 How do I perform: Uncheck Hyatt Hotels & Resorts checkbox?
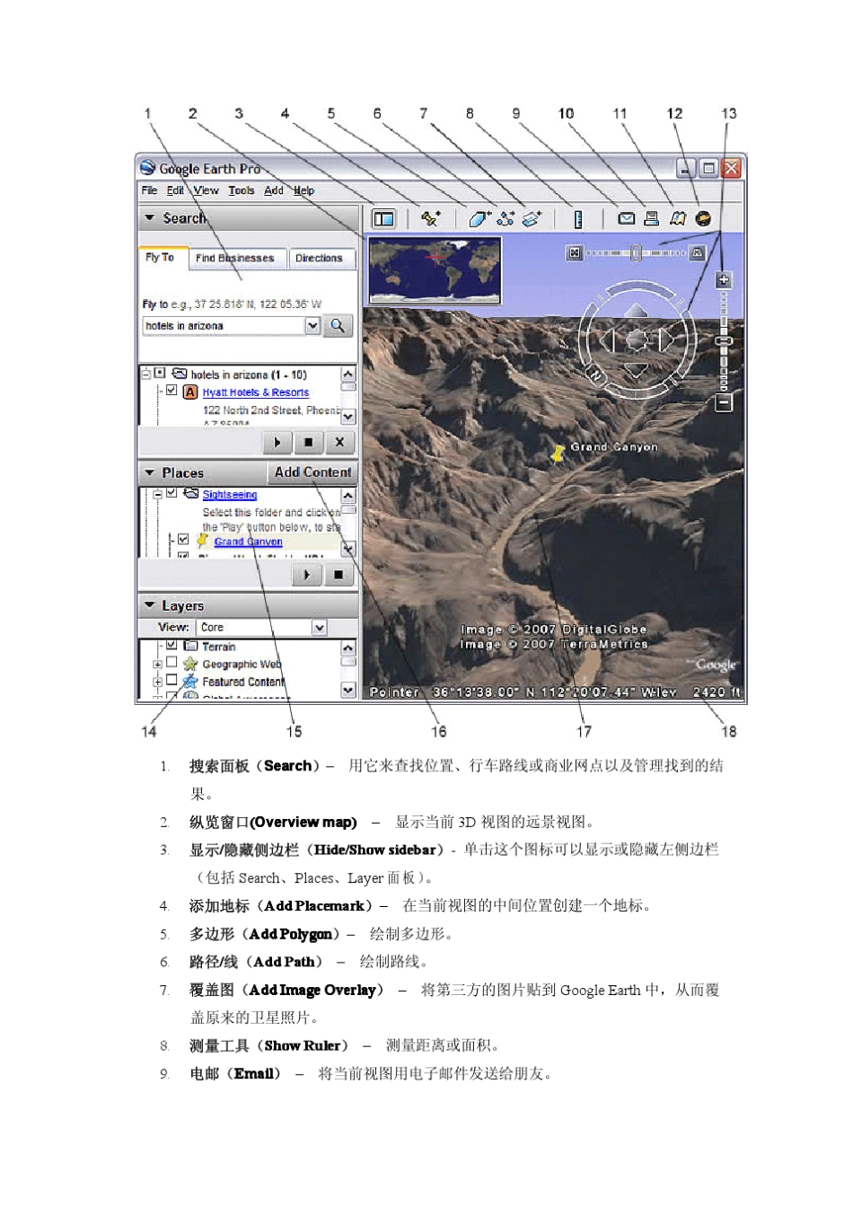(171, 391)
